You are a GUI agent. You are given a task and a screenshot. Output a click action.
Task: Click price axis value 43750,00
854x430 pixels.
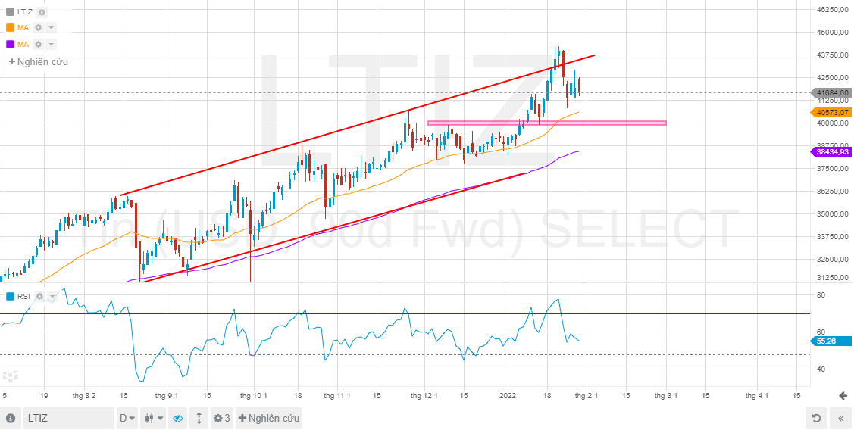[x=834, y=55]
